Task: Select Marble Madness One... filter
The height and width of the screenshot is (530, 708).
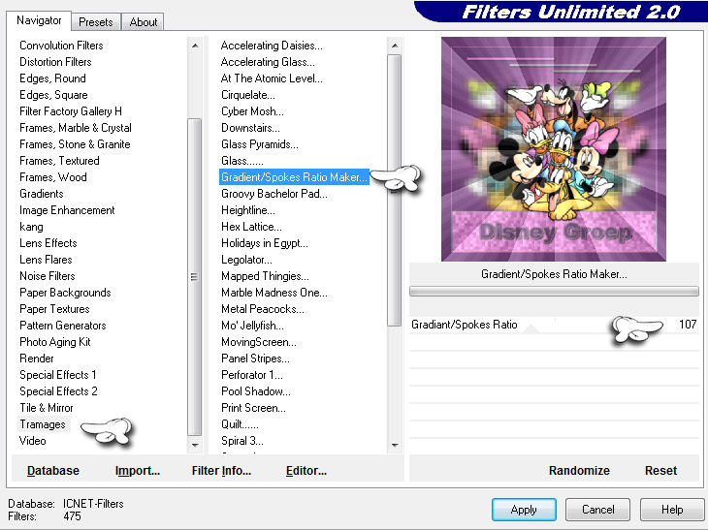Action: click(x=274, y=293)
